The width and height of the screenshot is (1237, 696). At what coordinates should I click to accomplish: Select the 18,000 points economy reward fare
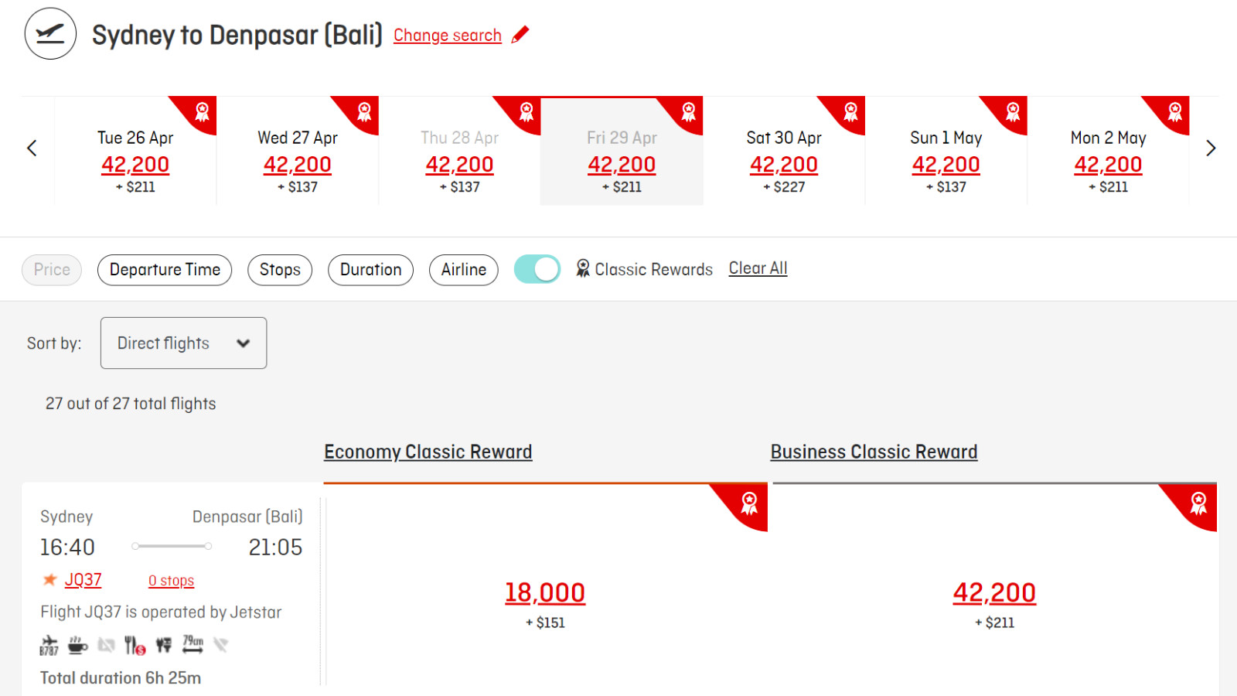tap(545, 592)
